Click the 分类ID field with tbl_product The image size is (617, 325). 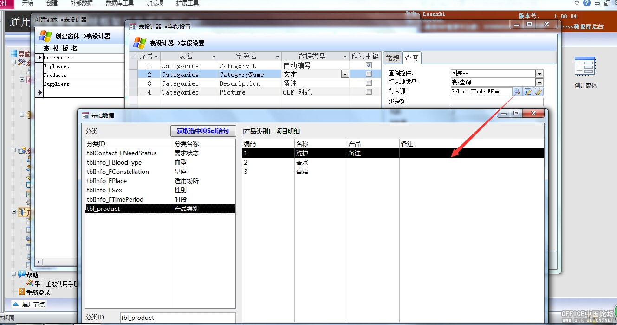tap(178, 318)
